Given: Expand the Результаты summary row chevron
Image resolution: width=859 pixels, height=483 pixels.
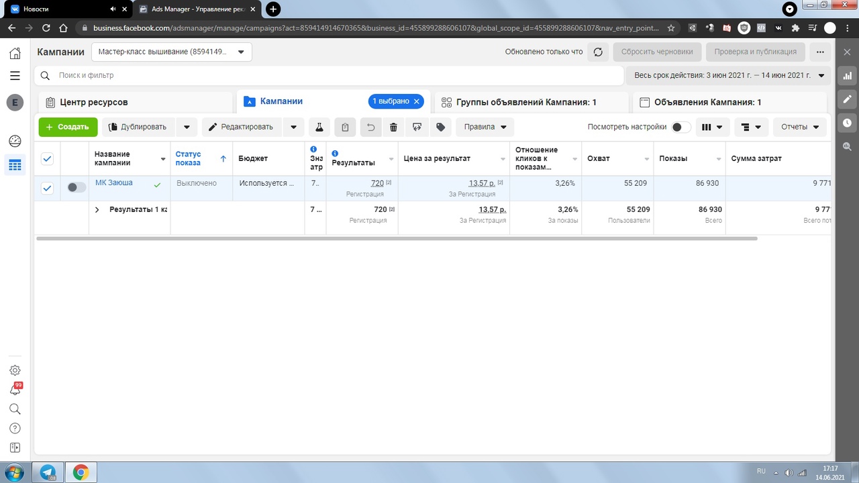Looking at the screenshot, I should [97, 210].
